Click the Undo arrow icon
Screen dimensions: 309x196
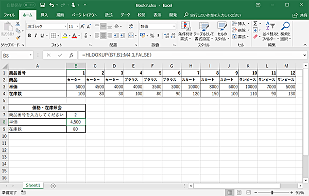[51, 5]
